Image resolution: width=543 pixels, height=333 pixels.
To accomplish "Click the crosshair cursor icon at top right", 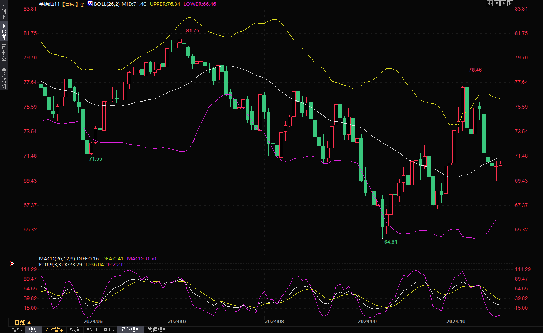I will tap(490, 3).
